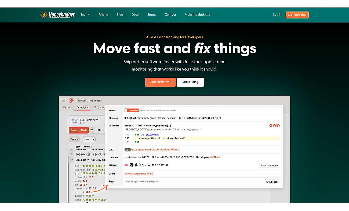This screenshot has width=349, height=211.
Task: Click the GET method badge
Action: click(x=128, y=150)
